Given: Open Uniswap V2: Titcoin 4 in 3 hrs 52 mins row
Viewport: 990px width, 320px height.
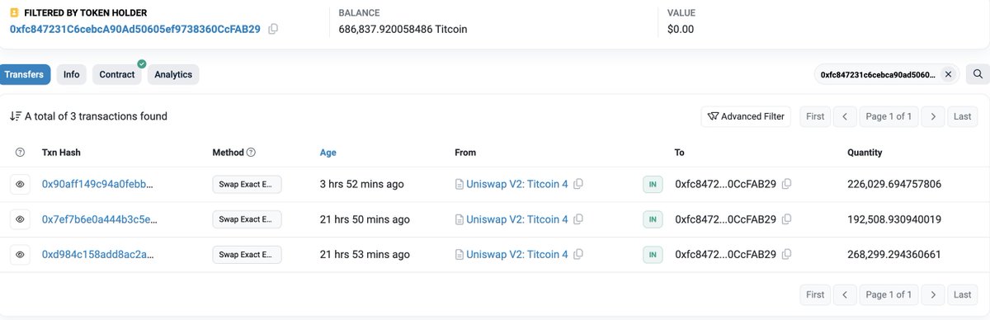Looking at the screenshot, I should 517,184.
